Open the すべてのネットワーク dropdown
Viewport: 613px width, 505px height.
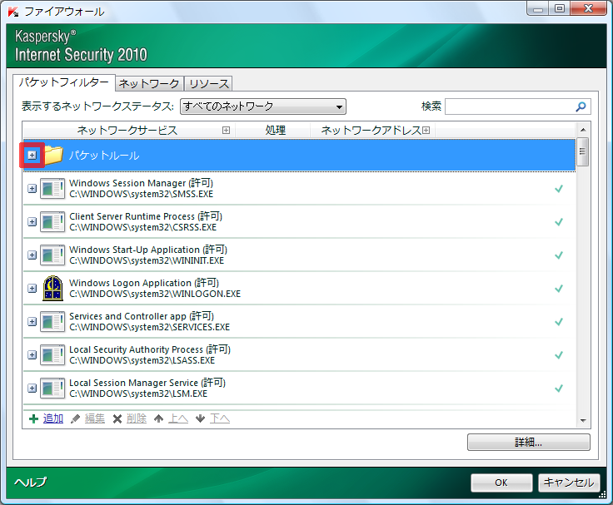coord(262,106)
